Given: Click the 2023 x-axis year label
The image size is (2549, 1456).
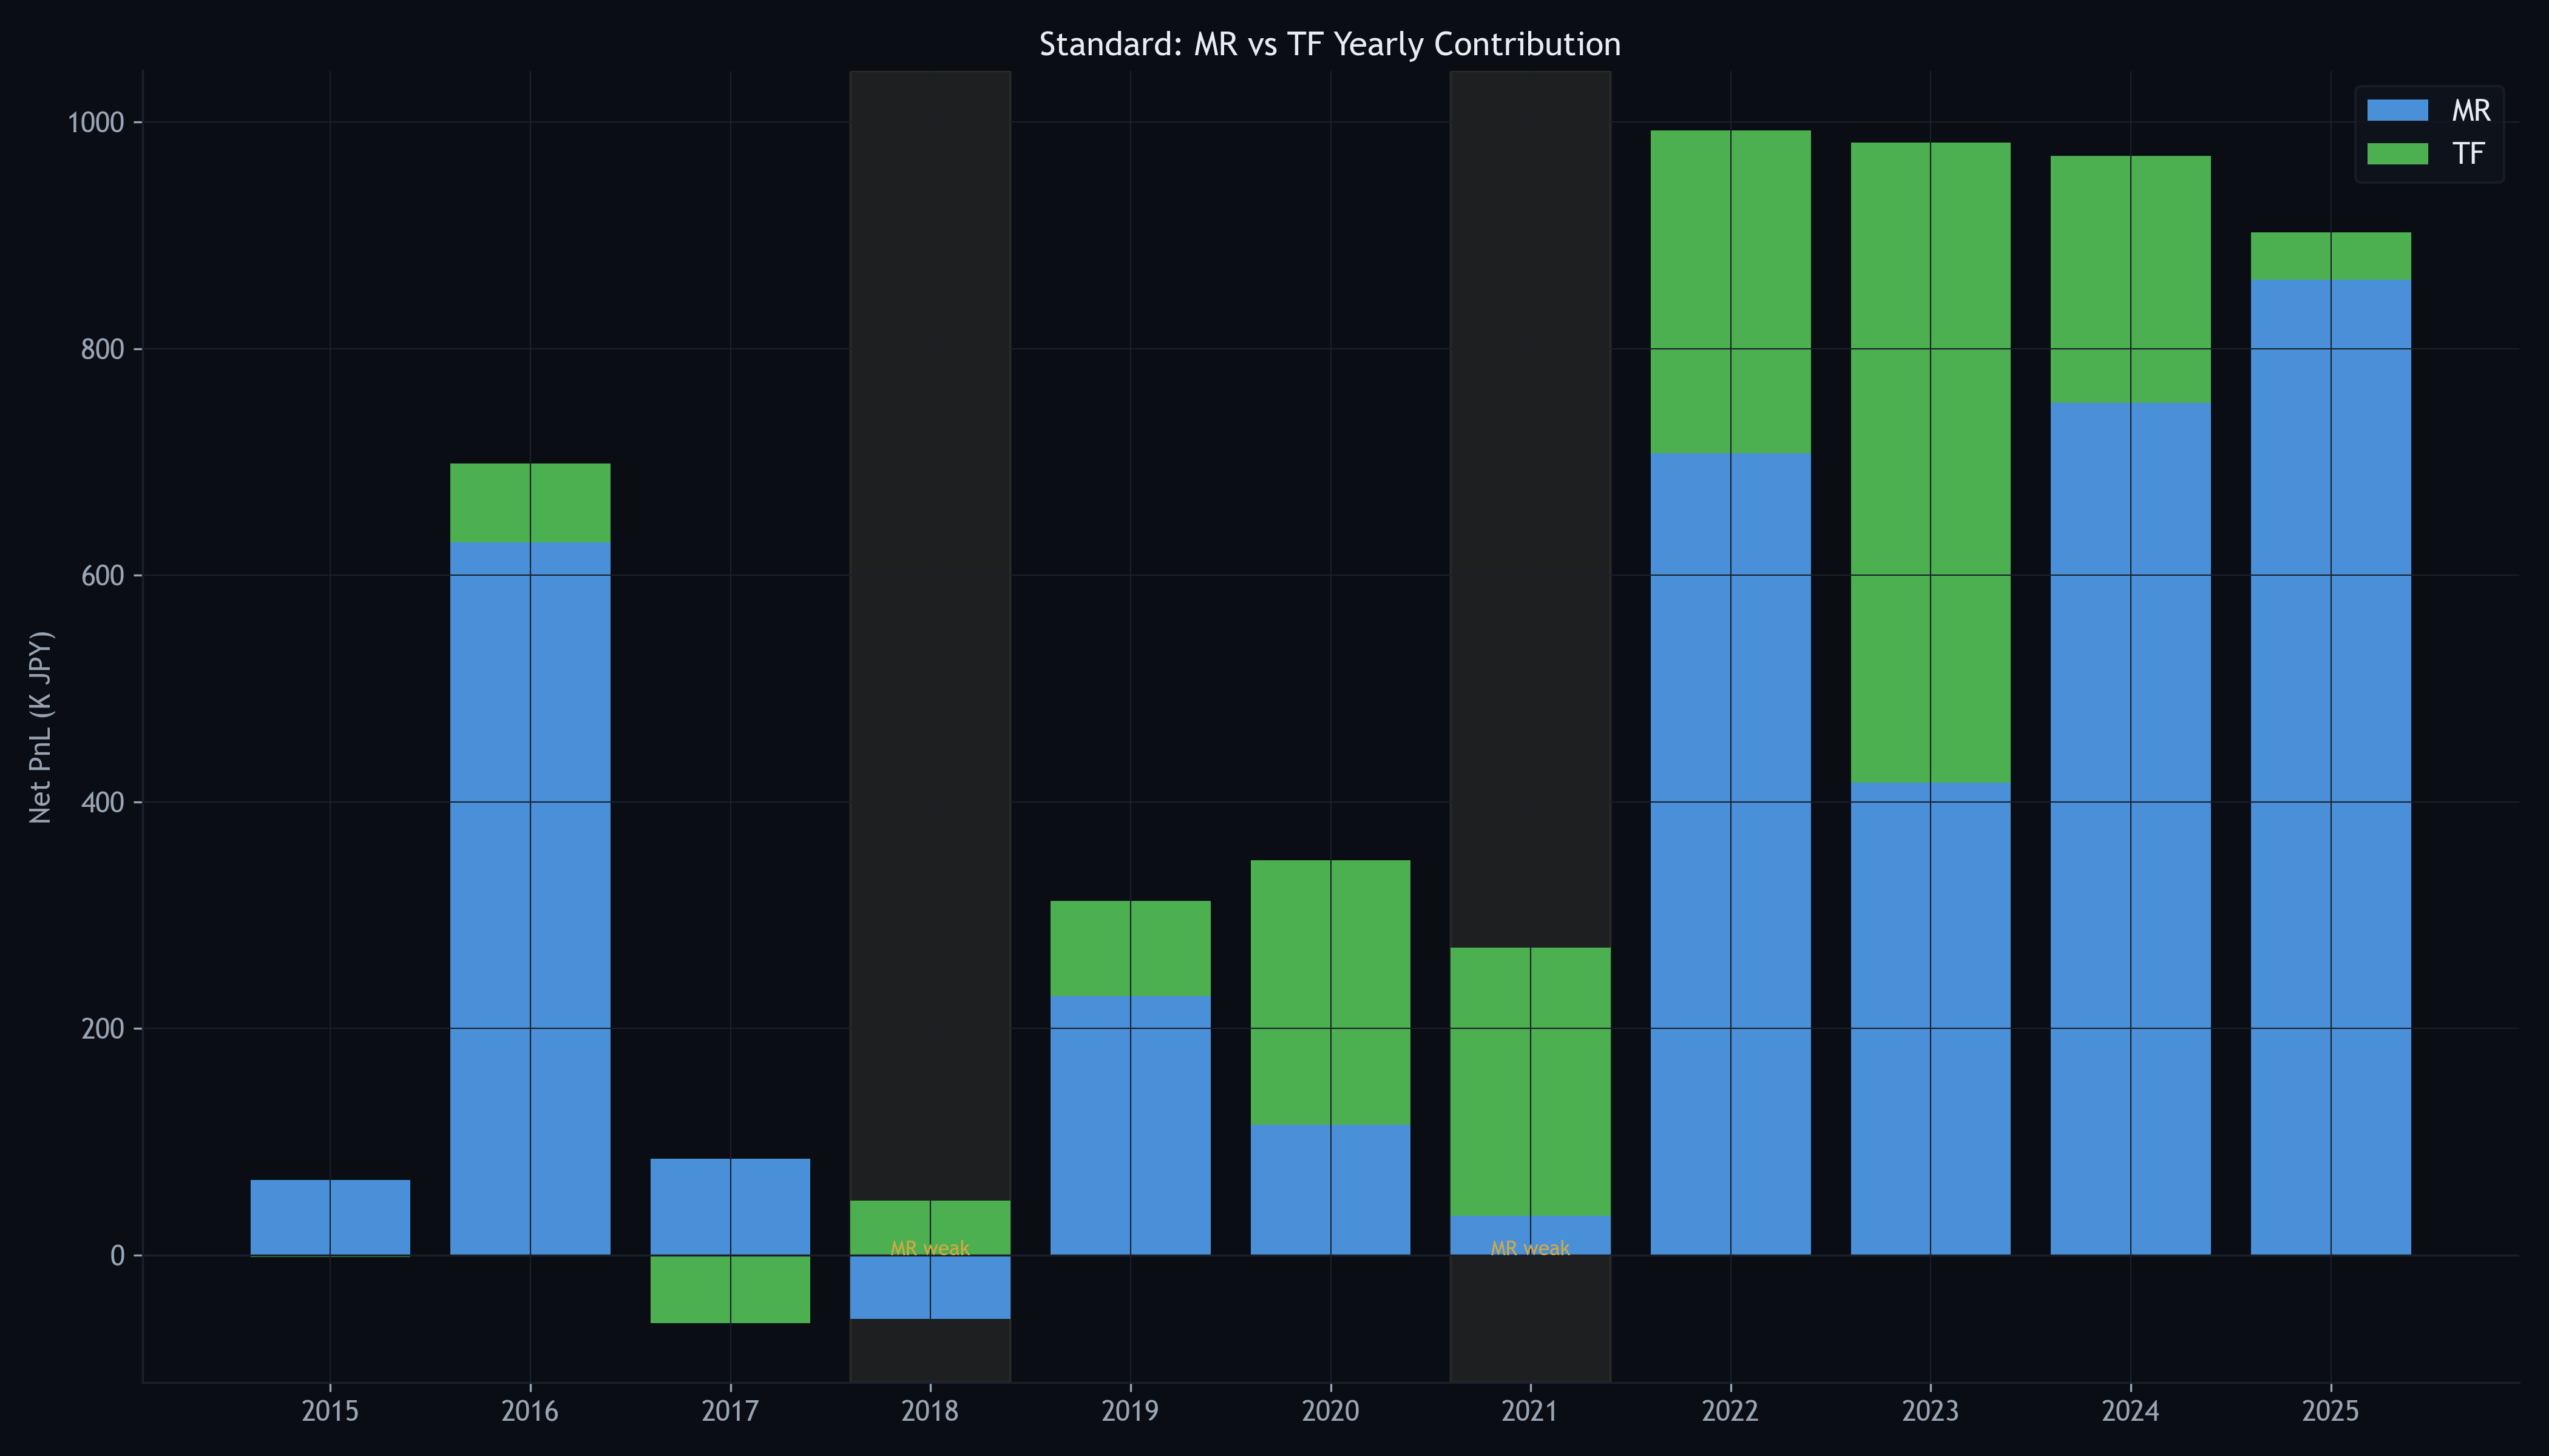Looking at the screenshot, I should pyautogui.click(x=1930, y=1411).
